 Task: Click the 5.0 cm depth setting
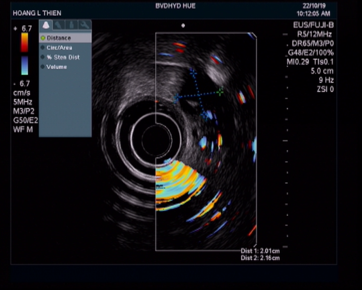pyautogui.click(x=322, y=71)
